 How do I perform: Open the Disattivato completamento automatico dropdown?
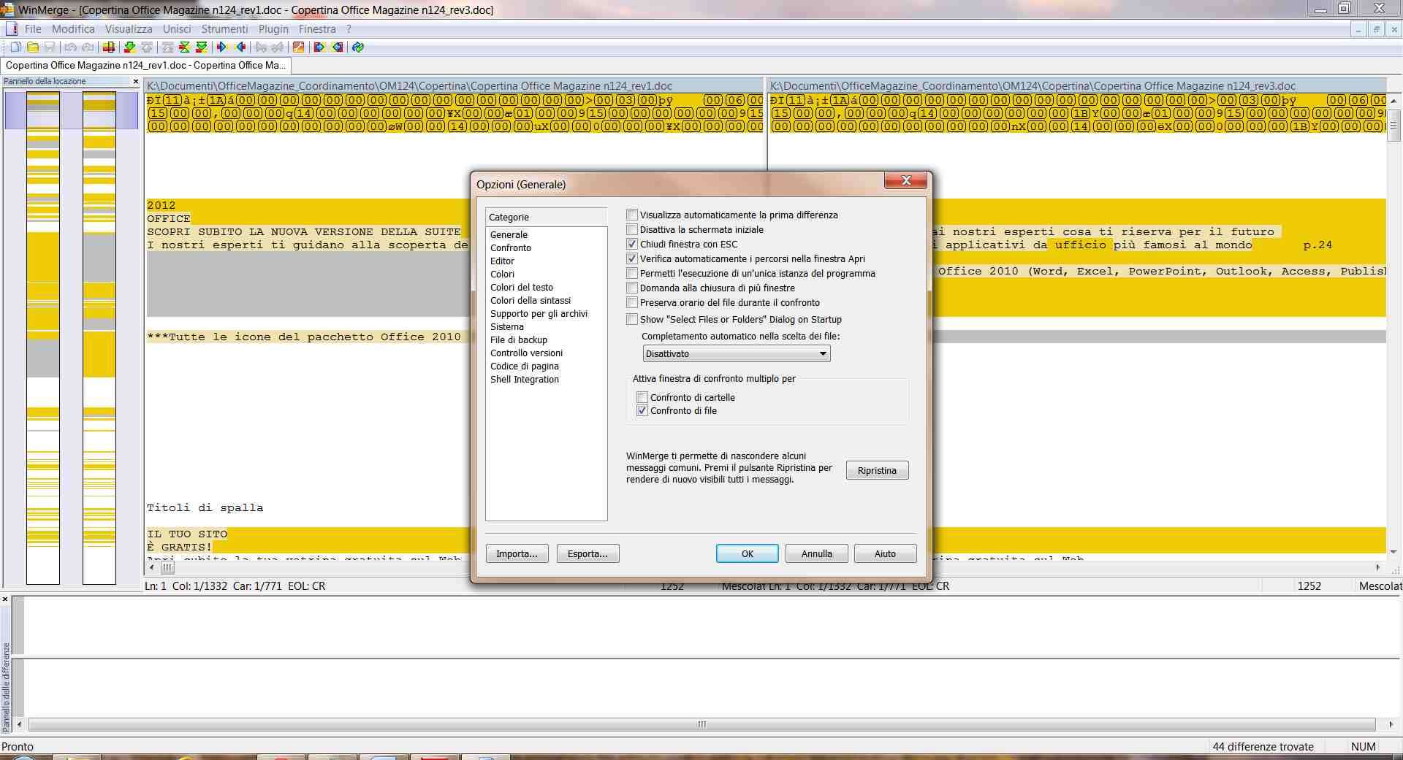click(x=823, y=354)
